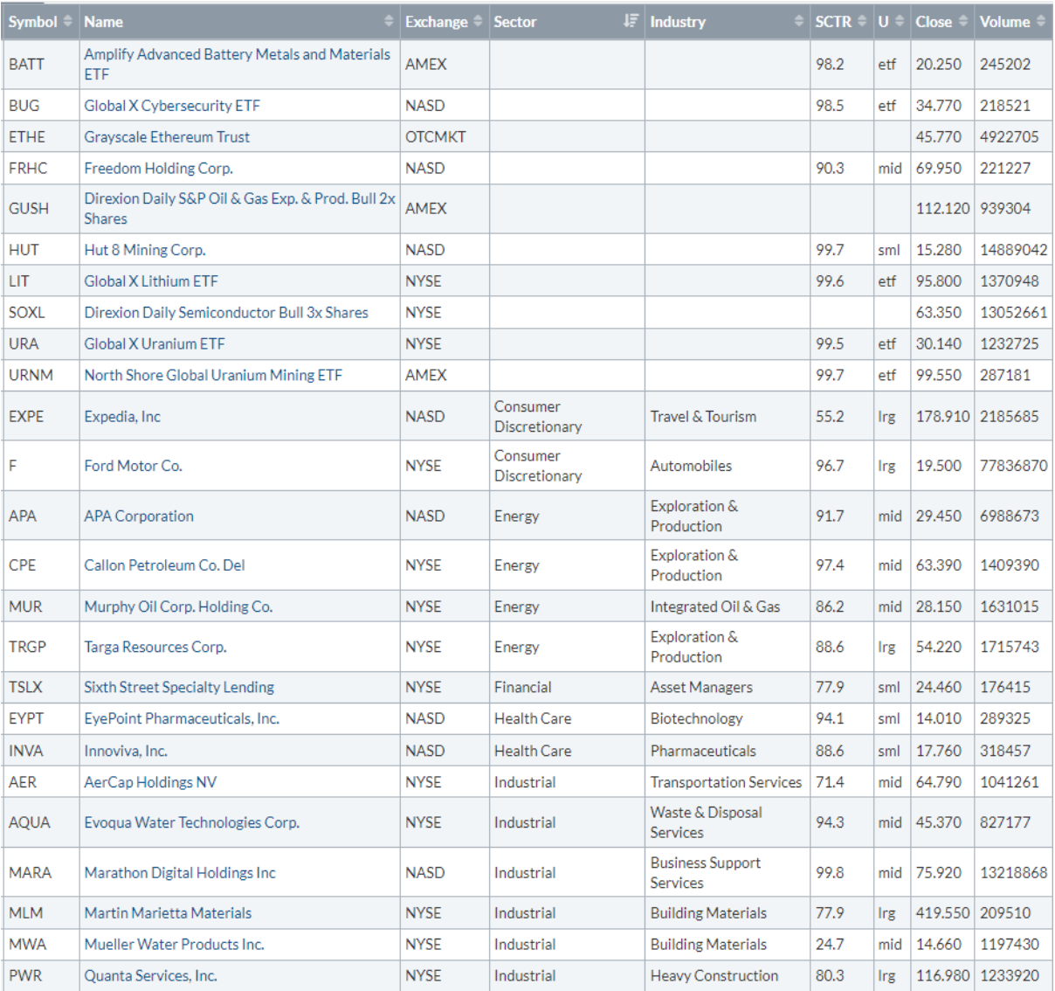Click the Expedia, Inc link
Screen dimensions: 1055x991
click(122, 417)
